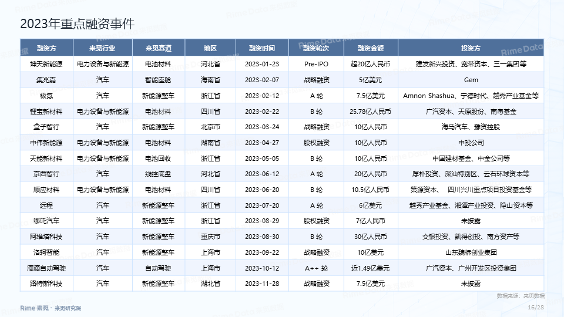This screenshot has height=317, width=564.
Task: Select the 数据来源 source note
Action: point(521,296)
